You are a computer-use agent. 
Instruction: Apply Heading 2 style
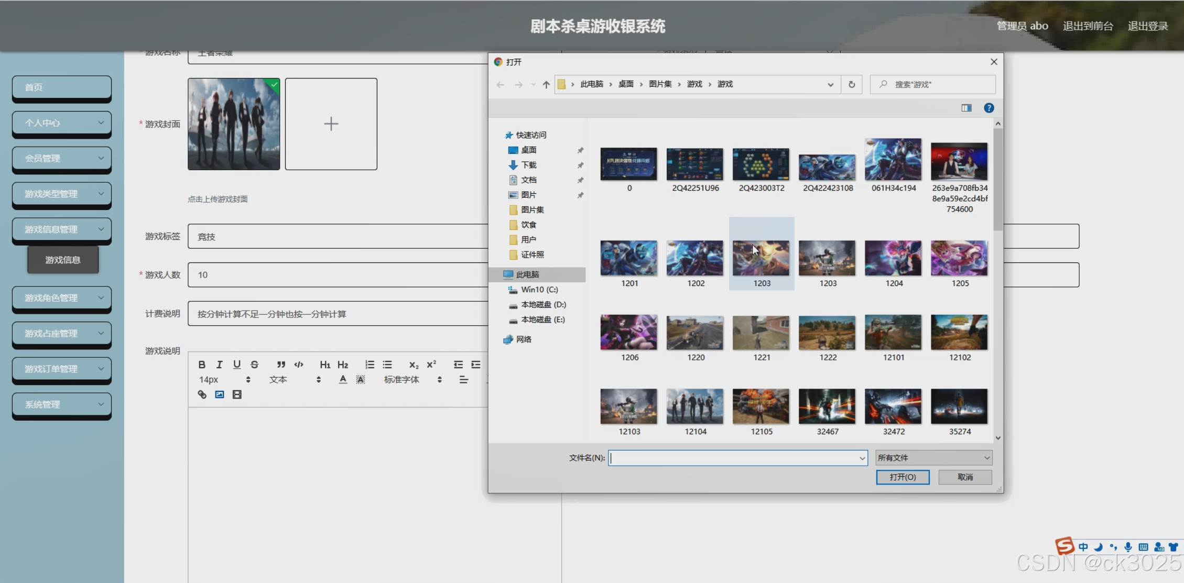[343, 365]
